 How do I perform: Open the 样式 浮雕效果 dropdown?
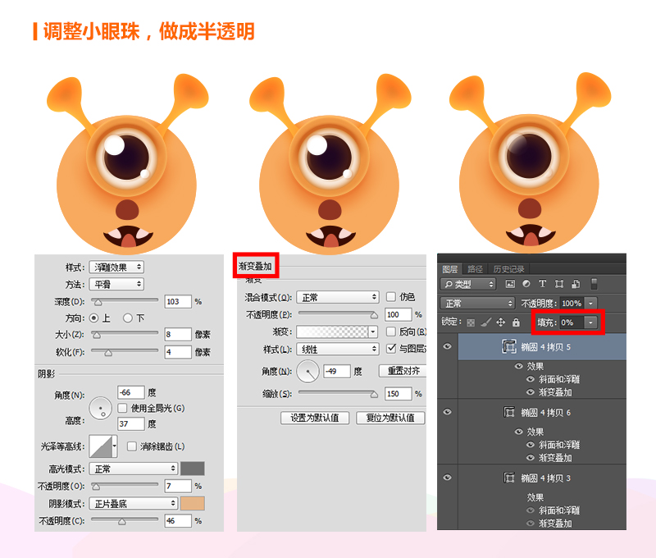(x=116, y=267)
